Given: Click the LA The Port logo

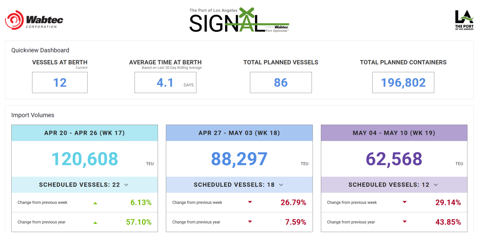Looking at the screenshot, I should (464, 20).
